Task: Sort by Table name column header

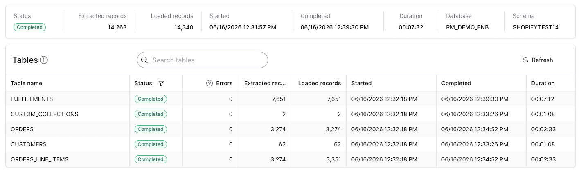Action: pyautogui.click(x=26, y=83)
